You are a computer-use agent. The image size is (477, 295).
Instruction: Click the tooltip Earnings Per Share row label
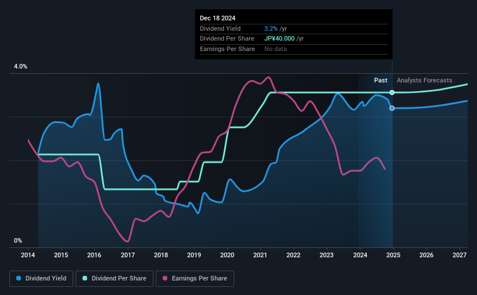227,49
